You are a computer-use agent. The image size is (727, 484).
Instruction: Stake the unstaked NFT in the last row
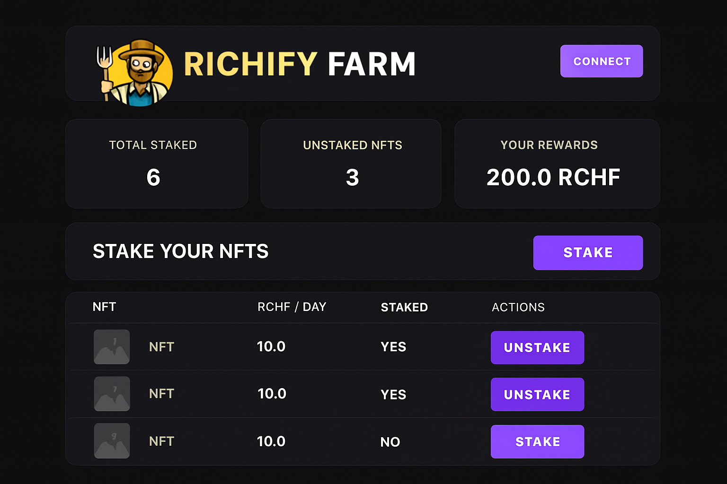pyautogui.click(x=537, y=441)
